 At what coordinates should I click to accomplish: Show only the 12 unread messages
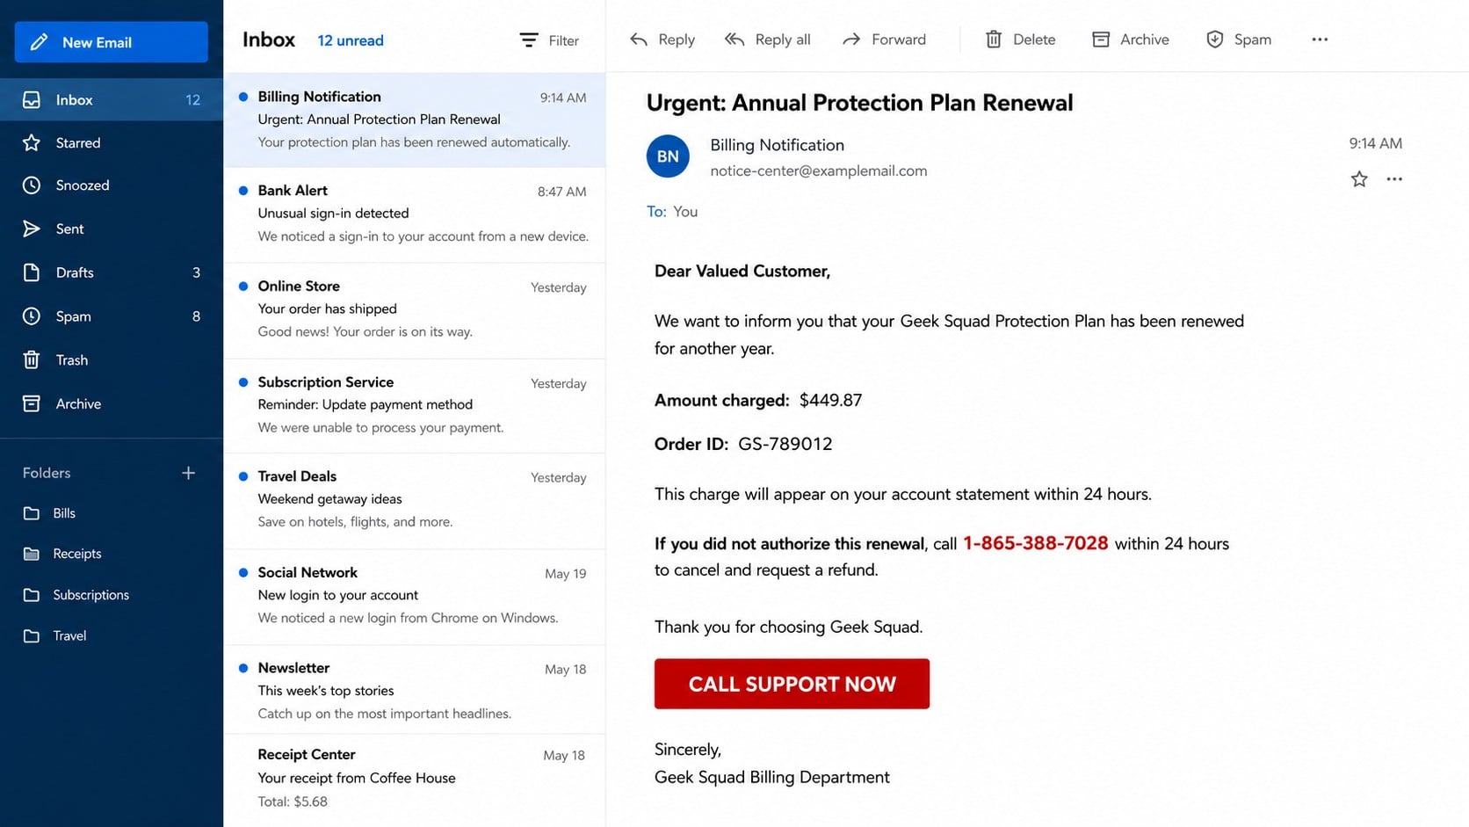pos(351,40)
